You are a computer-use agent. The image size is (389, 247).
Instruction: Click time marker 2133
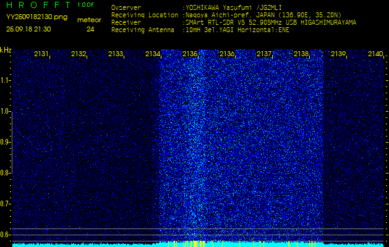pos(116,54)
